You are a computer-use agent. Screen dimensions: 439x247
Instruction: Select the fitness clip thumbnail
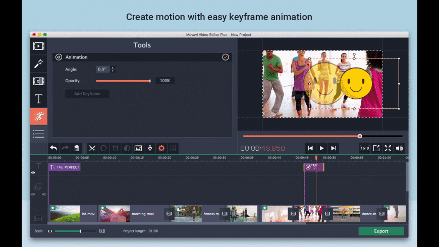(187, 214)
